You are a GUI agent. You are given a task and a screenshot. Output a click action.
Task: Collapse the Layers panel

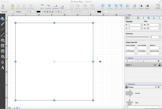(126, 58)
